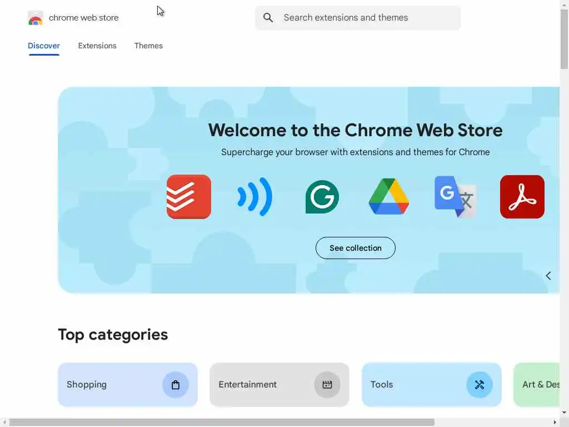Click the Shopping bag icon
The height and width of the screenshot is (427, 569).
pos(175,385)
